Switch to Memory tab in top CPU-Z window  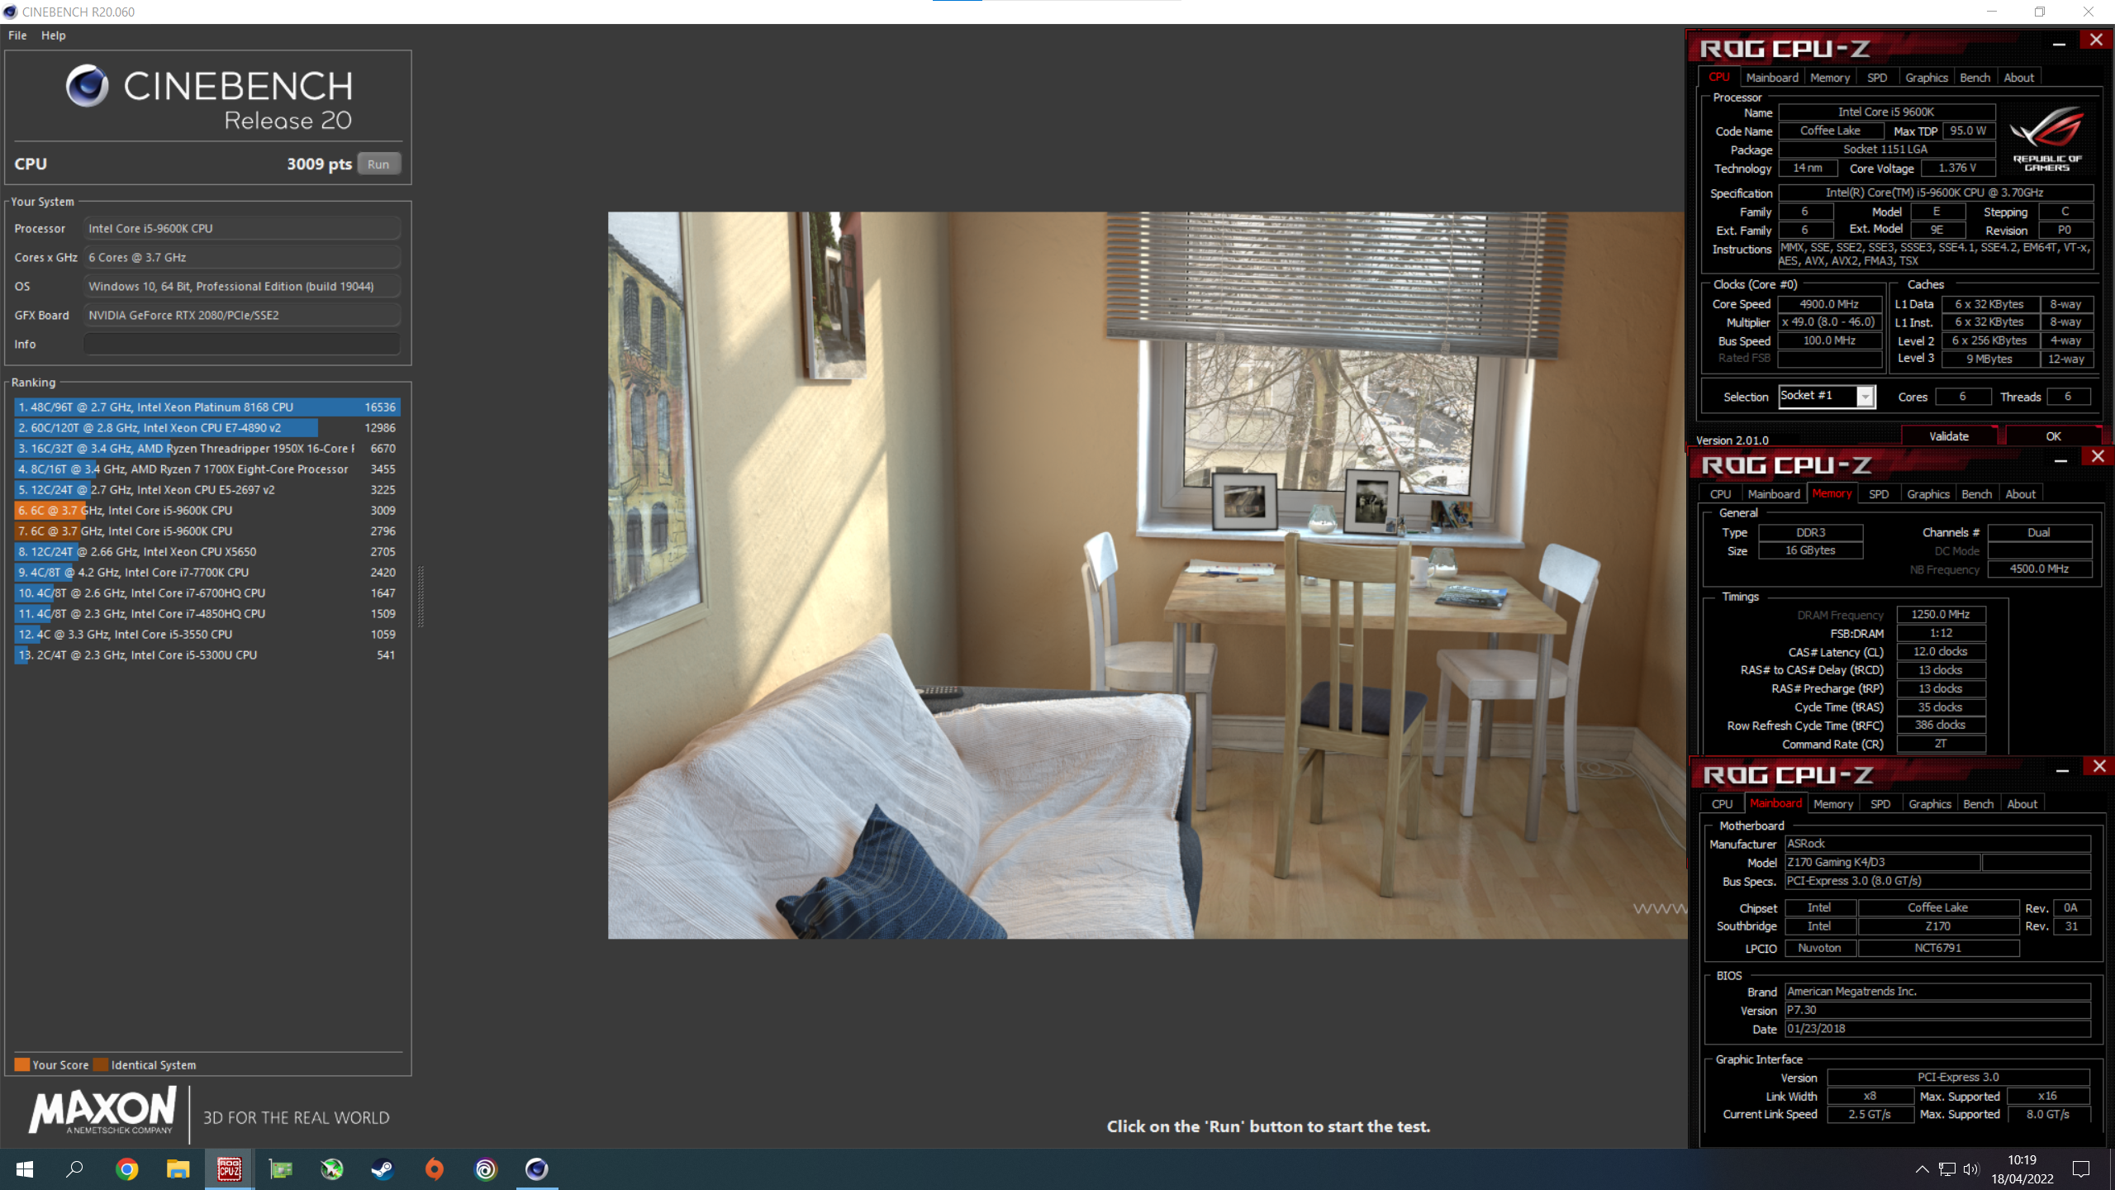pos(1830,77)
